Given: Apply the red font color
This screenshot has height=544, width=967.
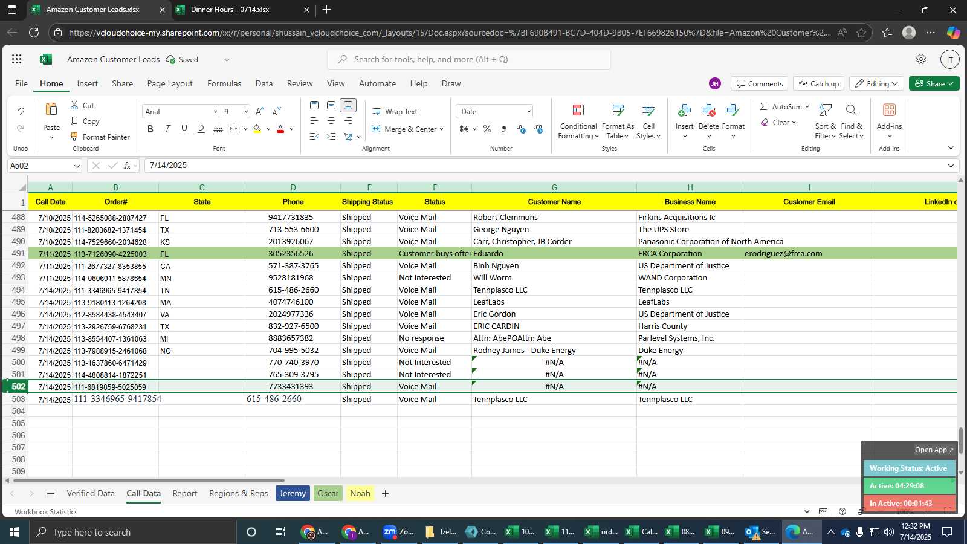Looking at the screenshot, I should tap(280, 129).
